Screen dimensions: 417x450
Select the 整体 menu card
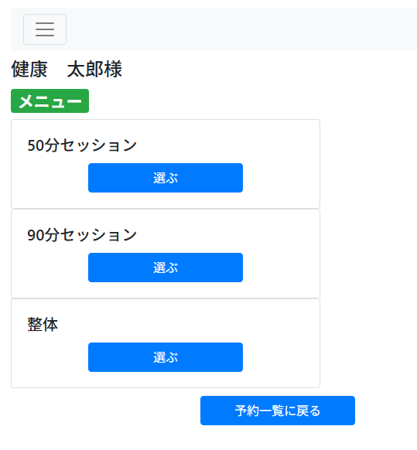[166, 343]
